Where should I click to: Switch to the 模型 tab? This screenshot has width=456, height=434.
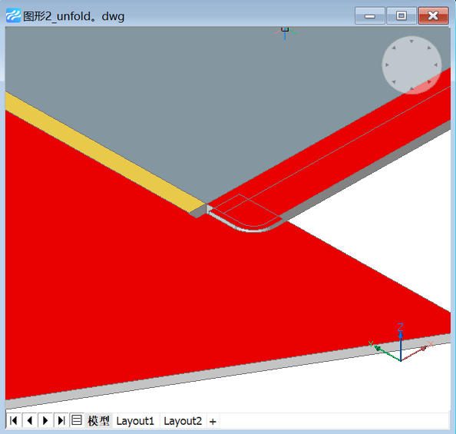98,421
